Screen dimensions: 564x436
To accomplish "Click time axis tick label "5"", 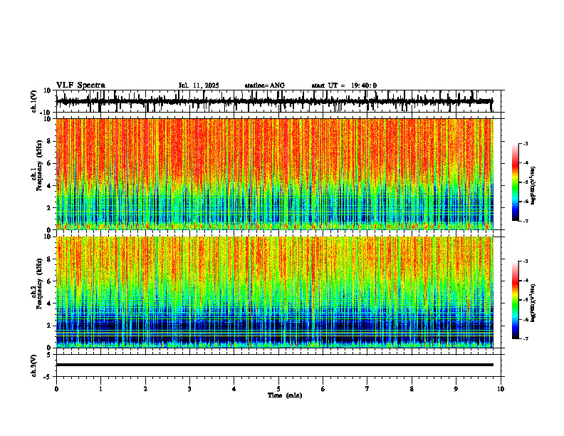I will tap(278, 389).
